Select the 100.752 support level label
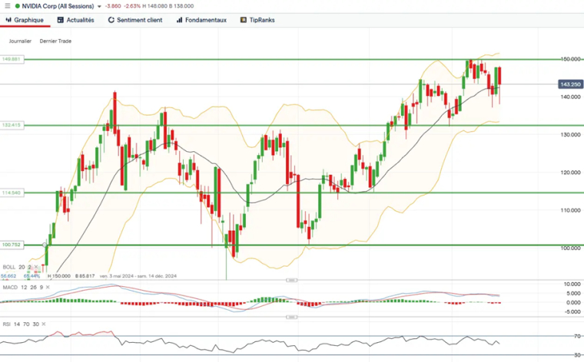Screen dimensions: 584x362 pyautogui.click(x=11, y=245)
